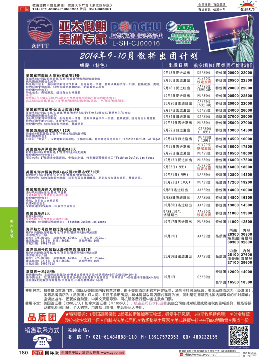The width and height of the screenshot is (259, 357).
Task: Click the route 美国东西夏威夷+加拿大深度16天
Action: tap(53, 110)
